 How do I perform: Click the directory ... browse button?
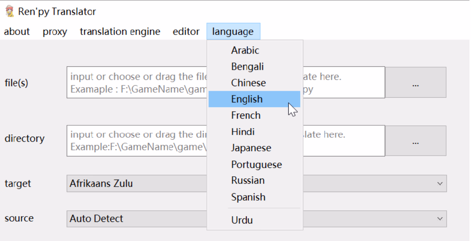click(x=416, y=141)
